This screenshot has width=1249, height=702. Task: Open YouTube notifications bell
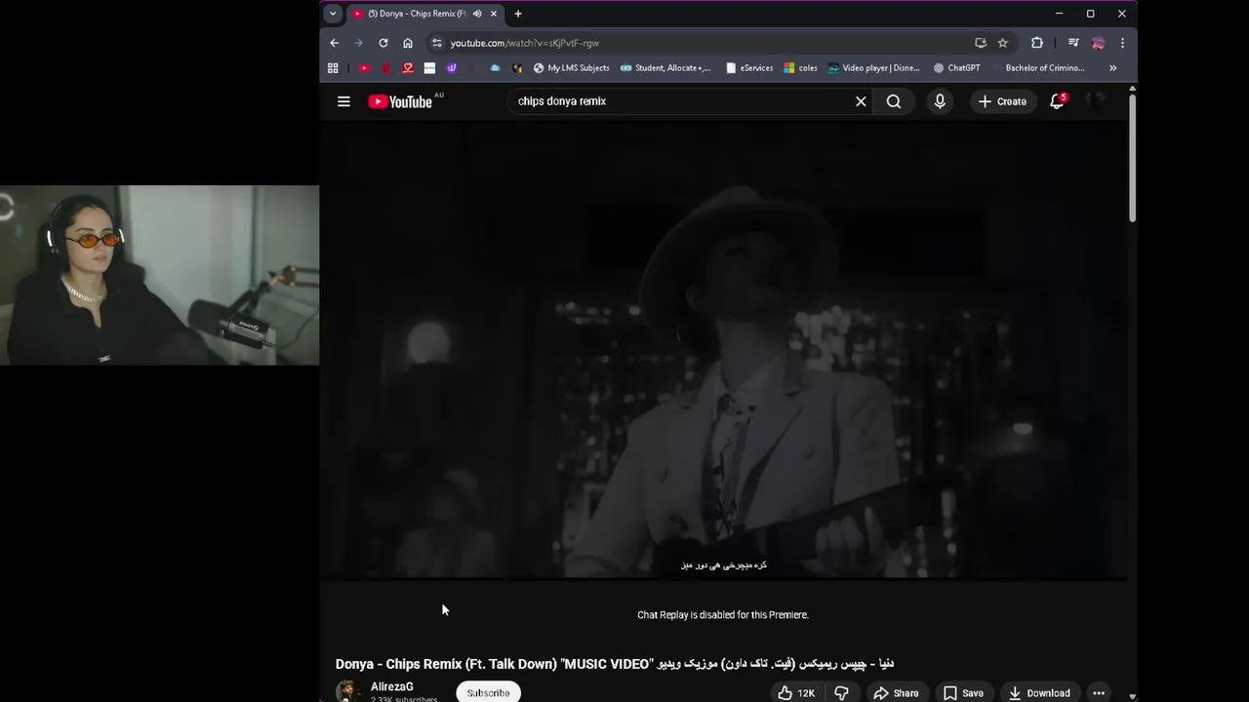(x=1057, y=101)
